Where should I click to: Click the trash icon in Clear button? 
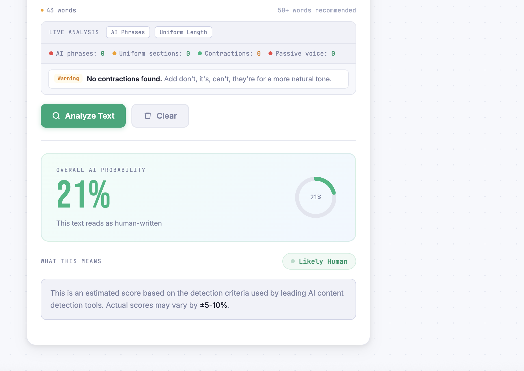pyautogui.click(x=148, y=116)
